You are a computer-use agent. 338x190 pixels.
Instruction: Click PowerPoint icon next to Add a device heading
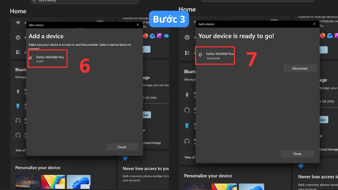click(146, 36)
